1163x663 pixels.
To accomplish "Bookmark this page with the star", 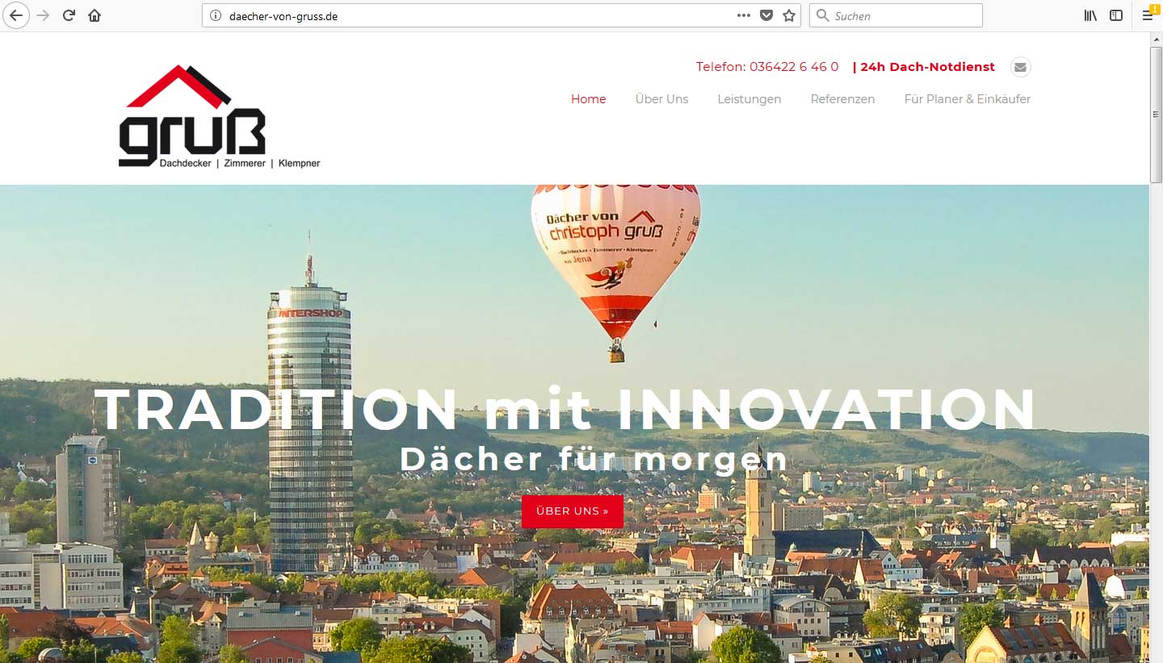I will 789,15.
